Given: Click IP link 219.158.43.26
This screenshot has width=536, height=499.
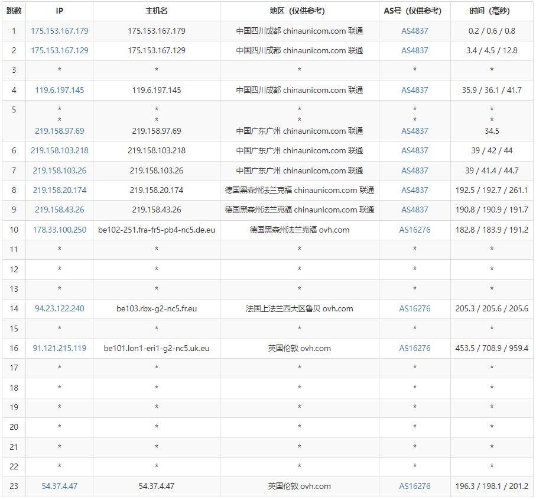Looking at the screenshot, I should coord(60,210).
